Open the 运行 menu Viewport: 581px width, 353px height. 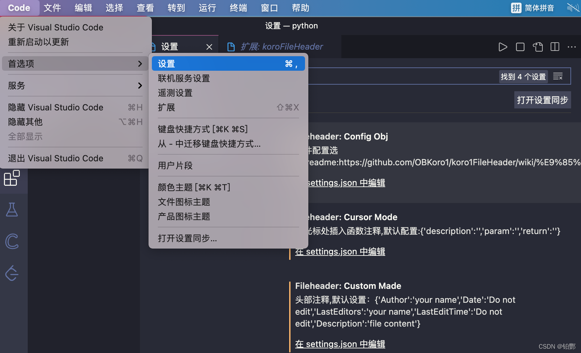(207, 8)
